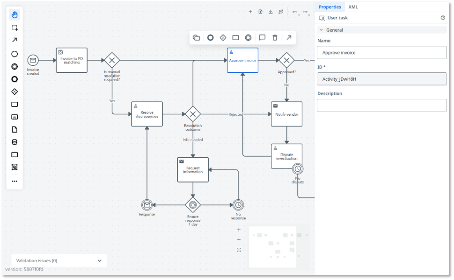Add text annotation from context pad
The width and height of the screenshot is (454, 280).
point(262,37)
